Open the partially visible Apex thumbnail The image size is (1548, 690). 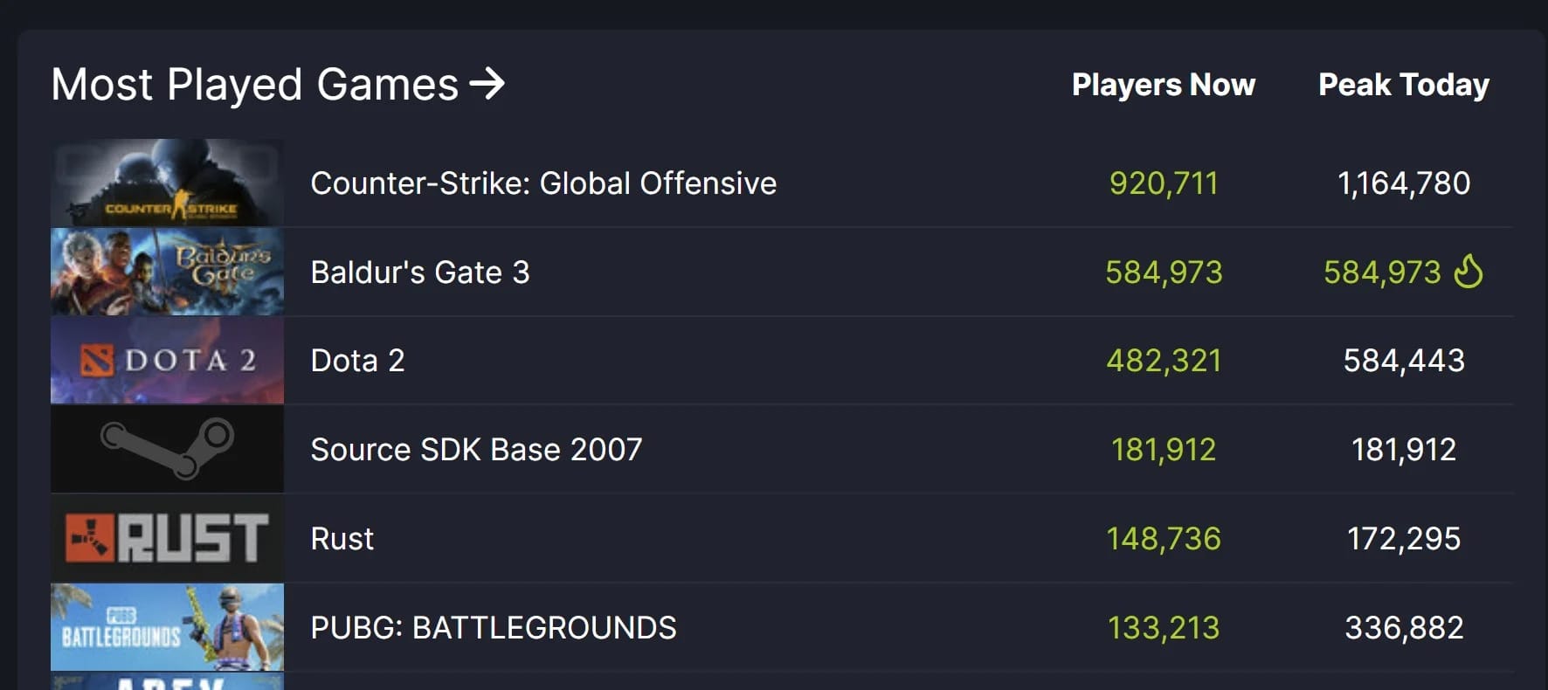(167, 681)
